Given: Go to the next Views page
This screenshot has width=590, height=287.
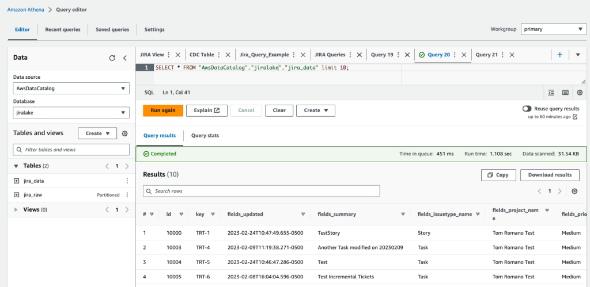Looking at the screenshot, I should (x=127, y=209).
